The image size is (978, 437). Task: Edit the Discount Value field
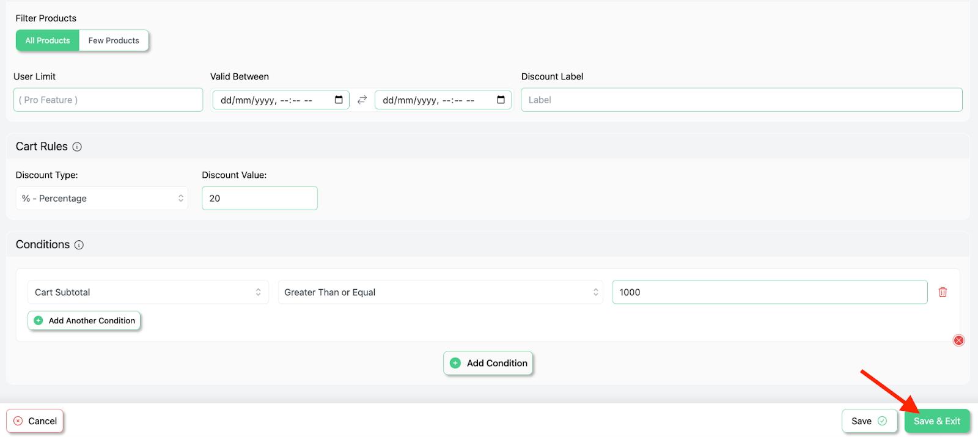[x=260, y=198]
